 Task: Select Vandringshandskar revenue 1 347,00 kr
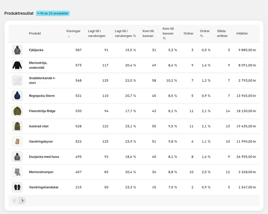coord(247,187)
